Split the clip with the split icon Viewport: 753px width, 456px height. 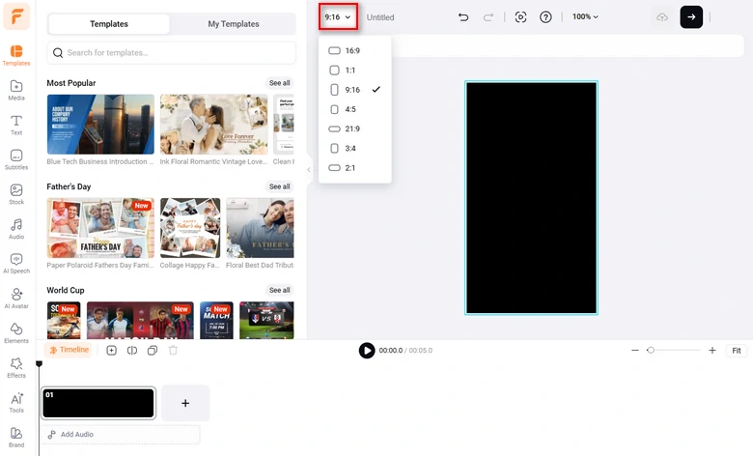[132, 351]
